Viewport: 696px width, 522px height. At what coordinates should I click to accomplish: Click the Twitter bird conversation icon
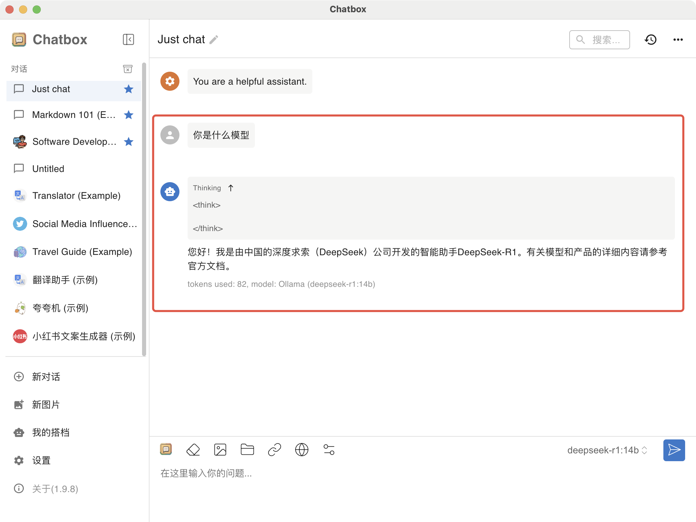[x=20, y=224]
